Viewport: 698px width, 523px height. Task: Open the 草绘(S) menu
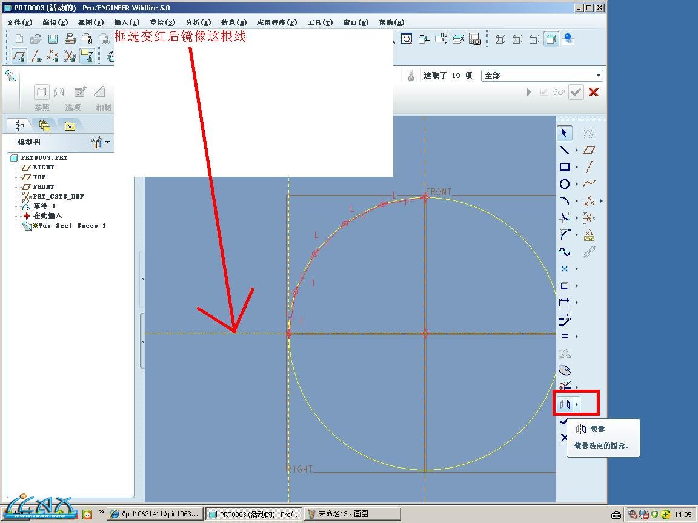(x=162, y=22)
